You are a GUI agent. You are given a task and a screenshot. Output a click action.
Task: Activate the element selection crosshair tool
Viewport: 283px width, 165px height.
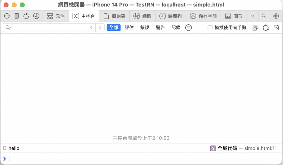[7, 16]
